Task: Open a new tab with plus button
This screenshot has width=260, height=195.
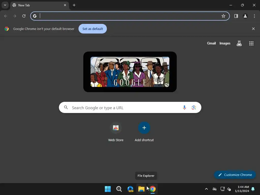Action: [74, 5]
